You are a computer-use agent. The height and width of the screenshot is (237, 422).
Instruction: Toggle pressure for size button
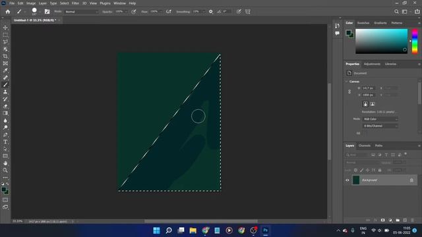click(239, 12)
